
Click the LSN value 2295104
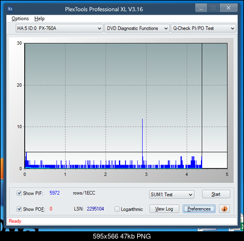click(x=95, y=209)
